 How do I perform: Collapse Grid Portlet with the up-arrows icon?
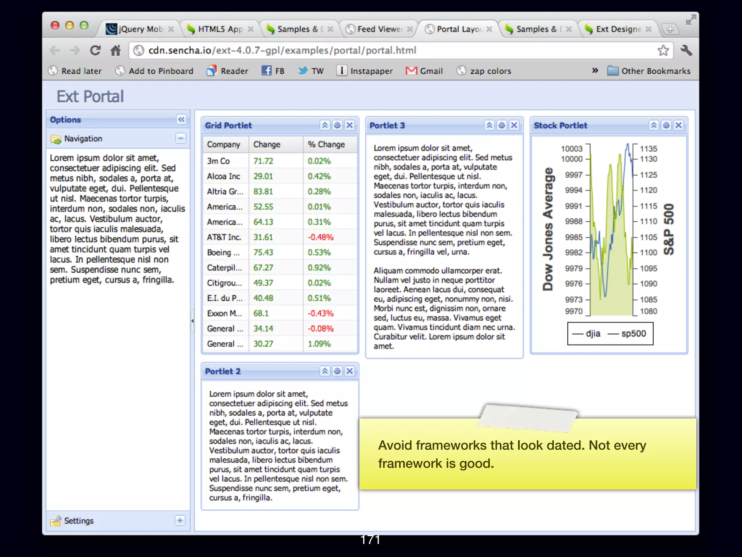click(x=325, y=125)
